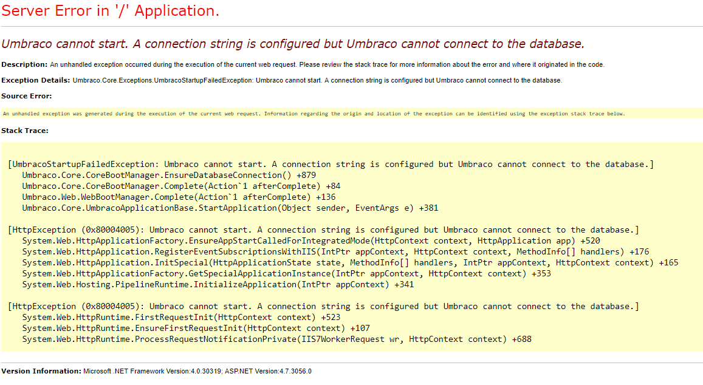Click the 'Exception Details:' label

pyautogui.click(x=35, y=80)
